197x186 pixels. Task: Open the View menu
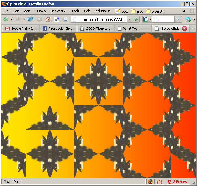27,11
